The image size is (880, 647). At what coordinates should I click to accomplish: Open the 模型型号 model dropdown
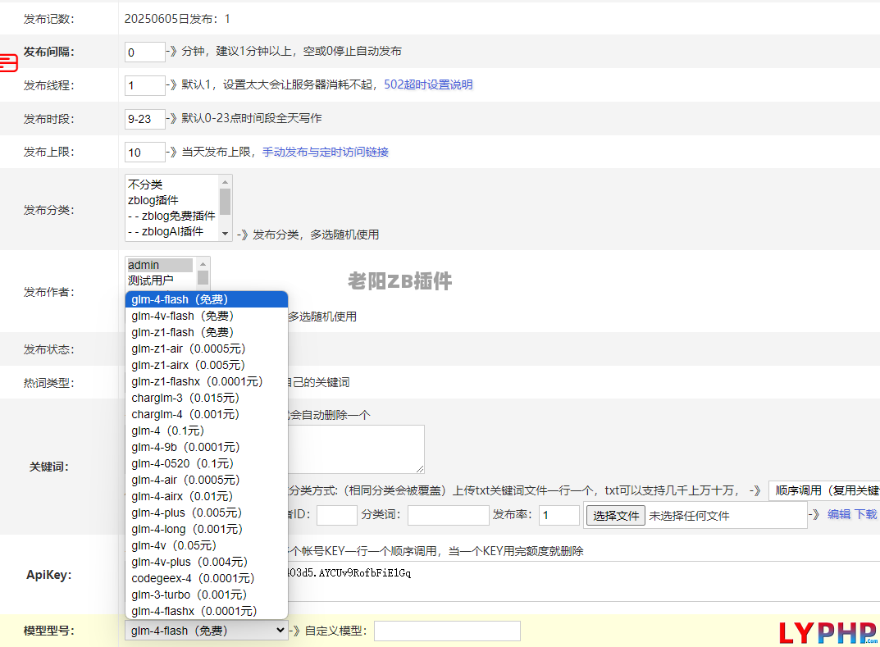pyautogui.click(x=207, y=631)
